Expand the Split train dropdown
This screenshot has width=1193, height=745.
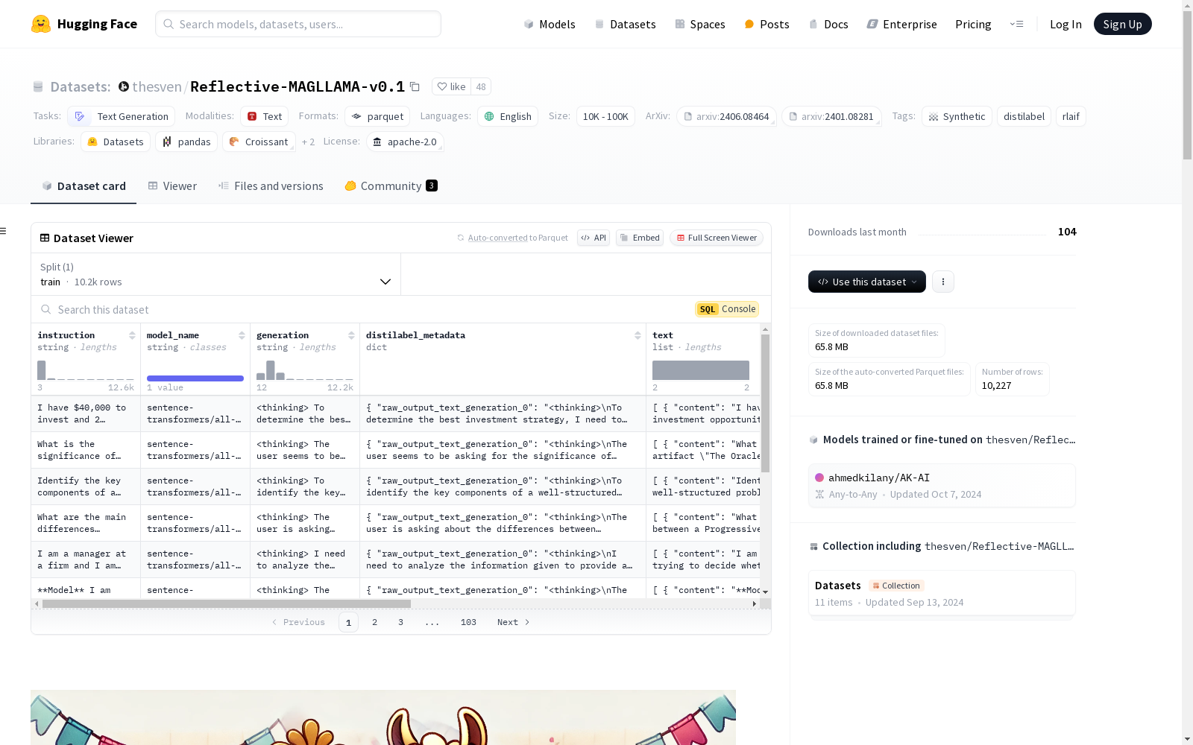click(x=216, y=274)
